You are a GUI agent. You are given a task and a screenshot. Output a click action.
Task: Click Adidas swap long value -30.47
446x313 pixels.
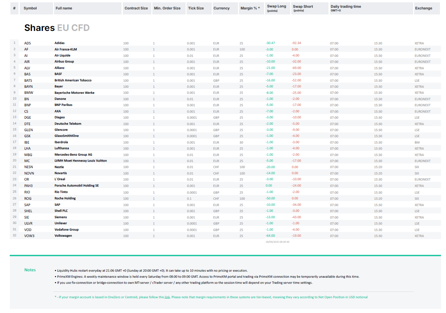(270, 43)
